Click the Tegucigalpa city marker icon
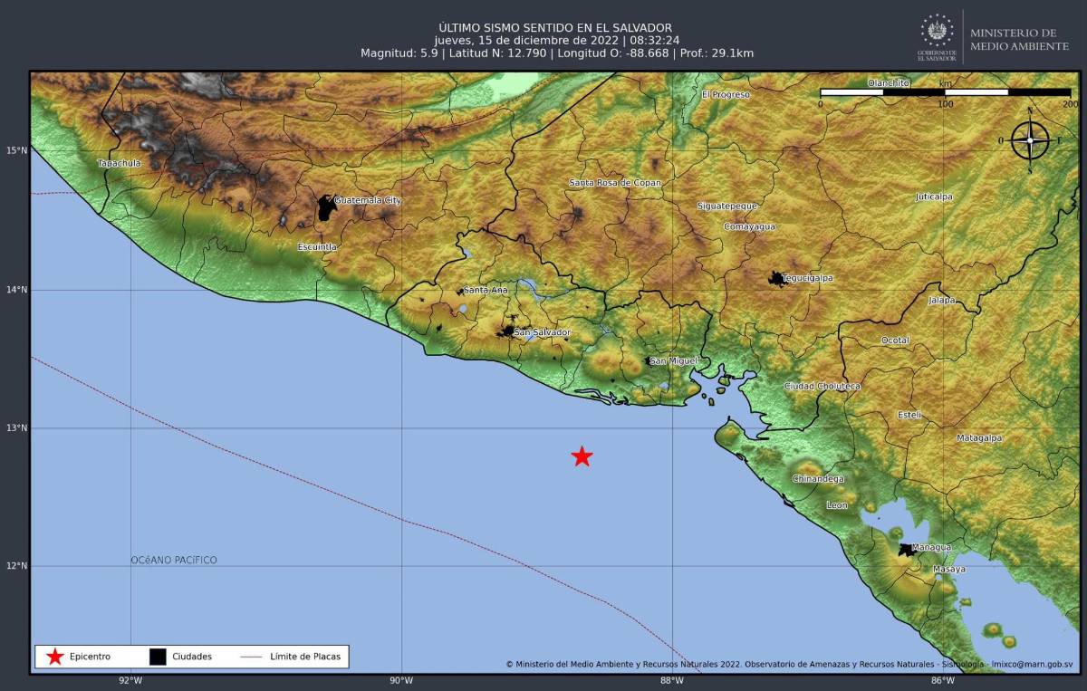This screenshot has height=691, width=1087. click(775, 277)
